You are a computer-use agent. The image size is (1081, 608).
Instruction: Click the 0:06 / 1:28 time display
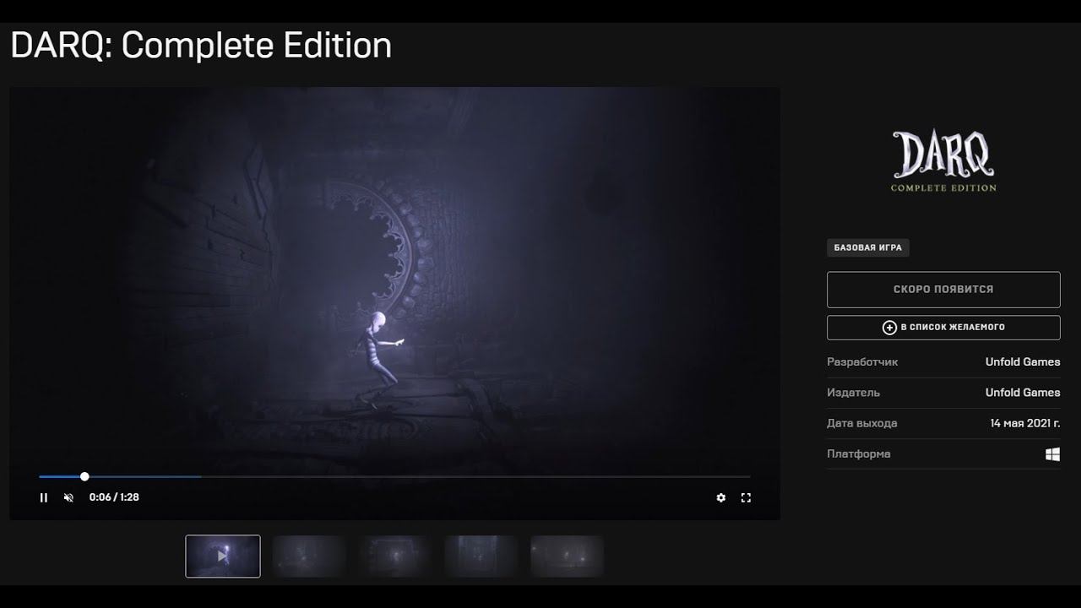click(x=114, y=497)
